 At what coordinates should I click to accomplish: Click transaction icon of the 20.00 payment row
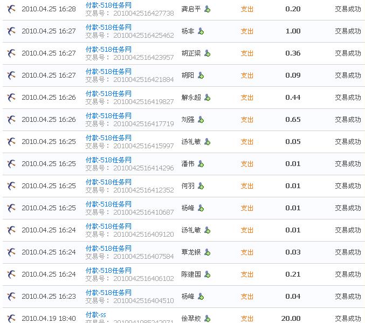click(11, 319)
